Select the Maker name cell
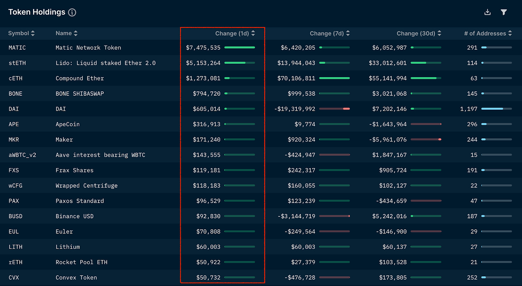Screen dimensions: 522x286 (x=64, y=140)
